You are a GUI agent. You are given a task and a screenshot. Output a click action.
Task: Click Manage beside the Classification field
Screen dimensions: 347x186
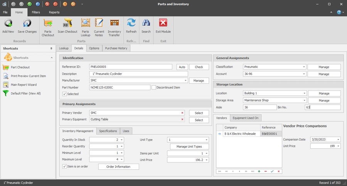pyautogui.click(x=324, y=67)
